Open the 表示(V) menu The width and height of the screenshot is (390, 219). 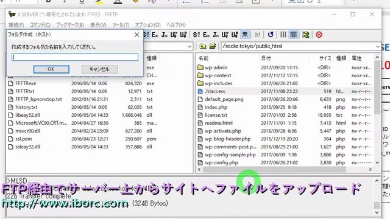(98, 25)
